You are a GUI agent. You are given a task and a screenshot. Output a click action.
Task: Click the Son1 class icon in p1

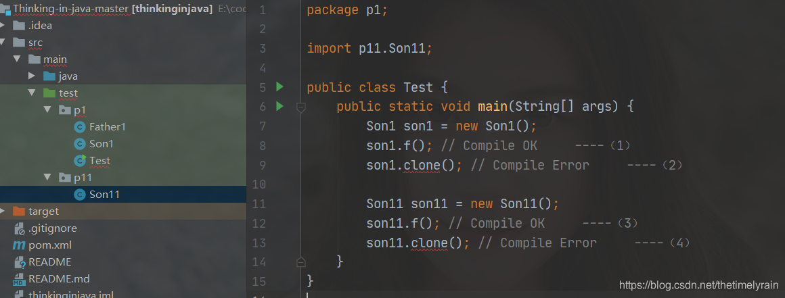pos(79,144)
